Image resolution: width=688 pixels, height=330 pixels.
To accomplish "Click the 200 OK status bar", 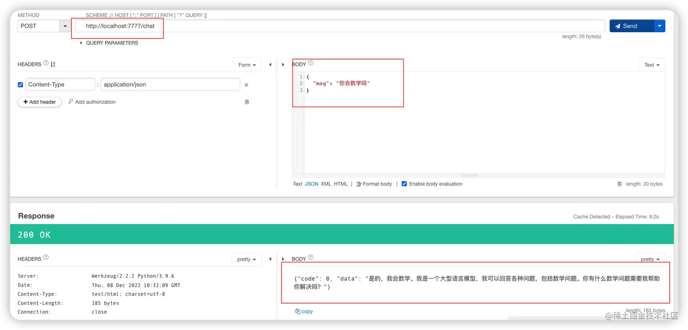I will 342,234.
